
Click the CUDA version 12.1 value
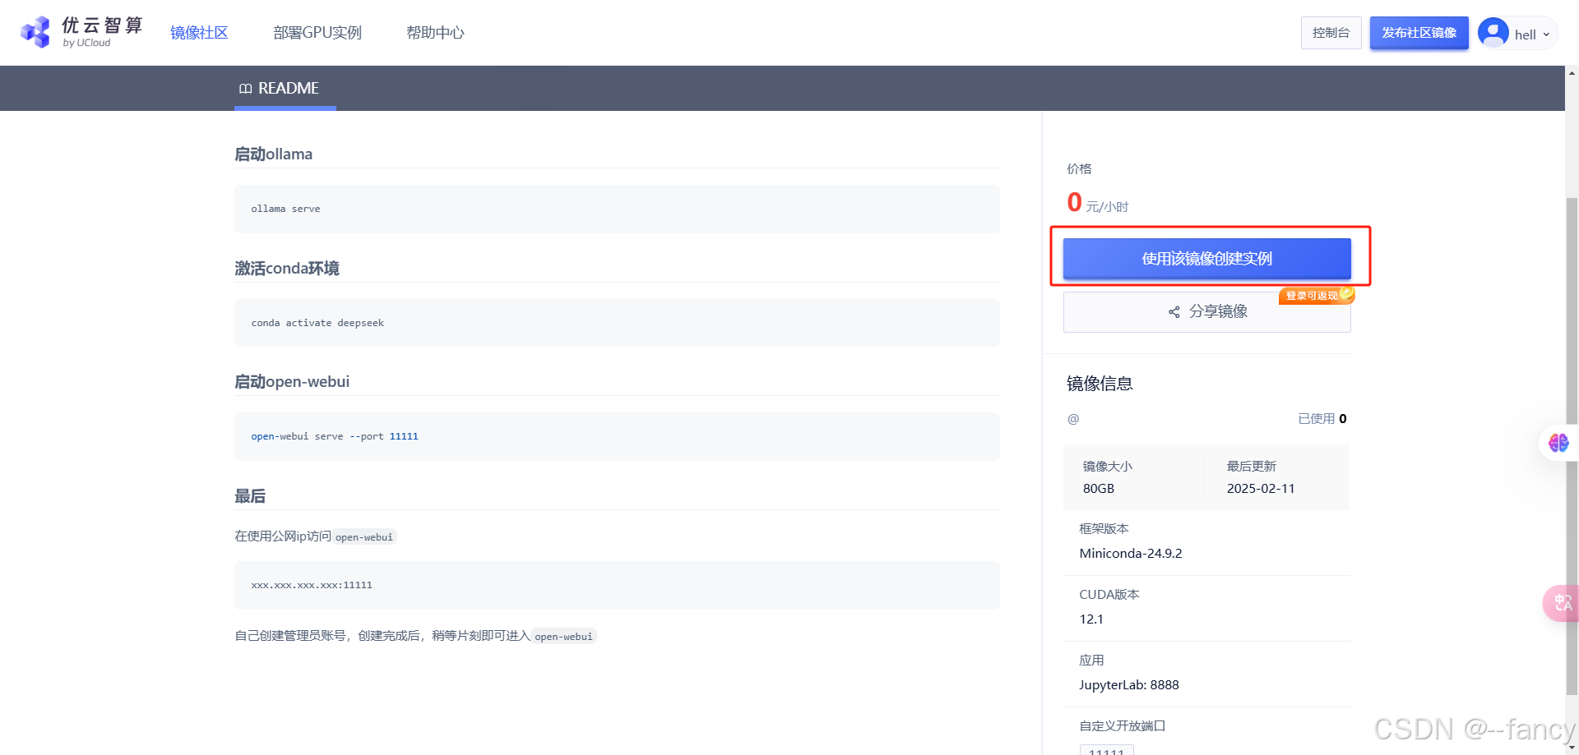coord(1091,619)
